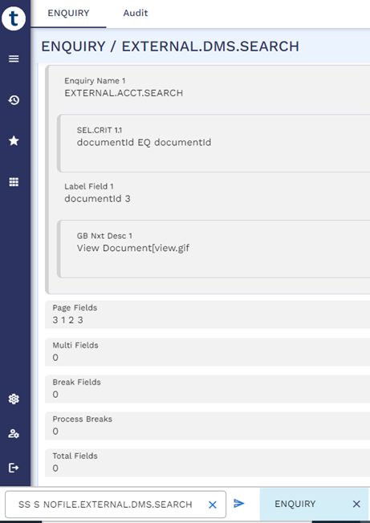Image resolution: width=370 pixels, height=523 pixels.
Task: Select the ENQUIRY tab at top
Action: 68,13
